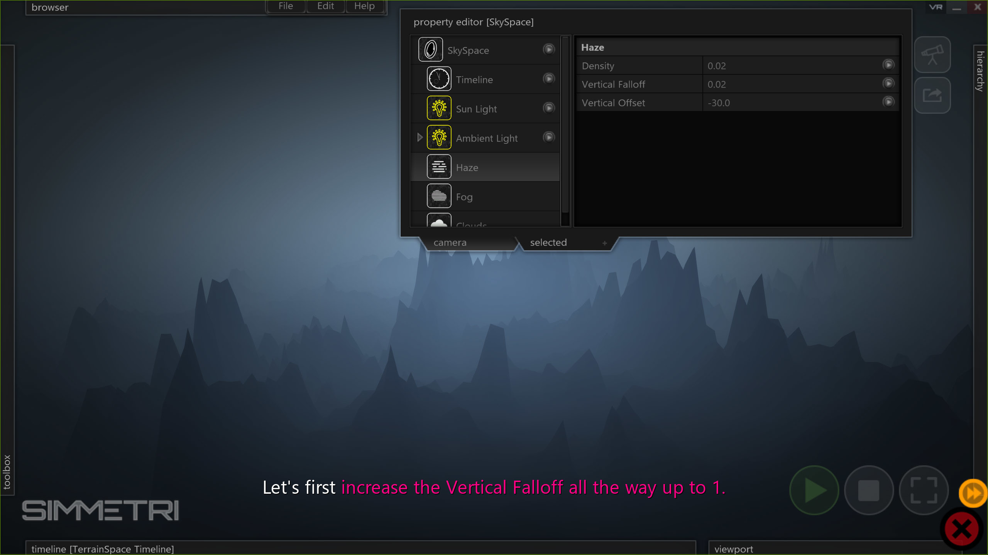
Task: Click the Timeline clock icon
Action: 438,79
